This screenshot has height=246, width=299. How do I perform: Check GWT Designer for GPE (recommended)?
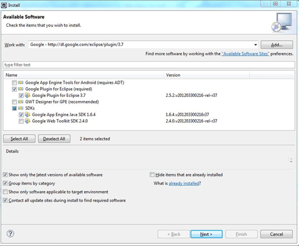tap(15, 102)
